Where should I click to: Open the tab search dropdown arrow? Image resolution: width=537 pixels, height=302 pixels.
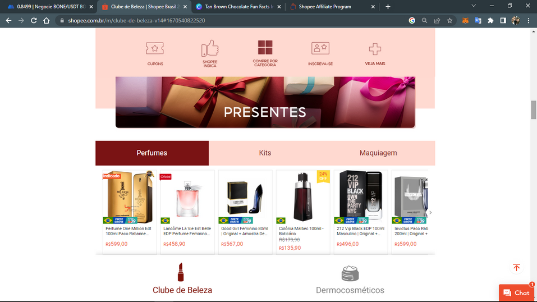(x=474, y=6)
